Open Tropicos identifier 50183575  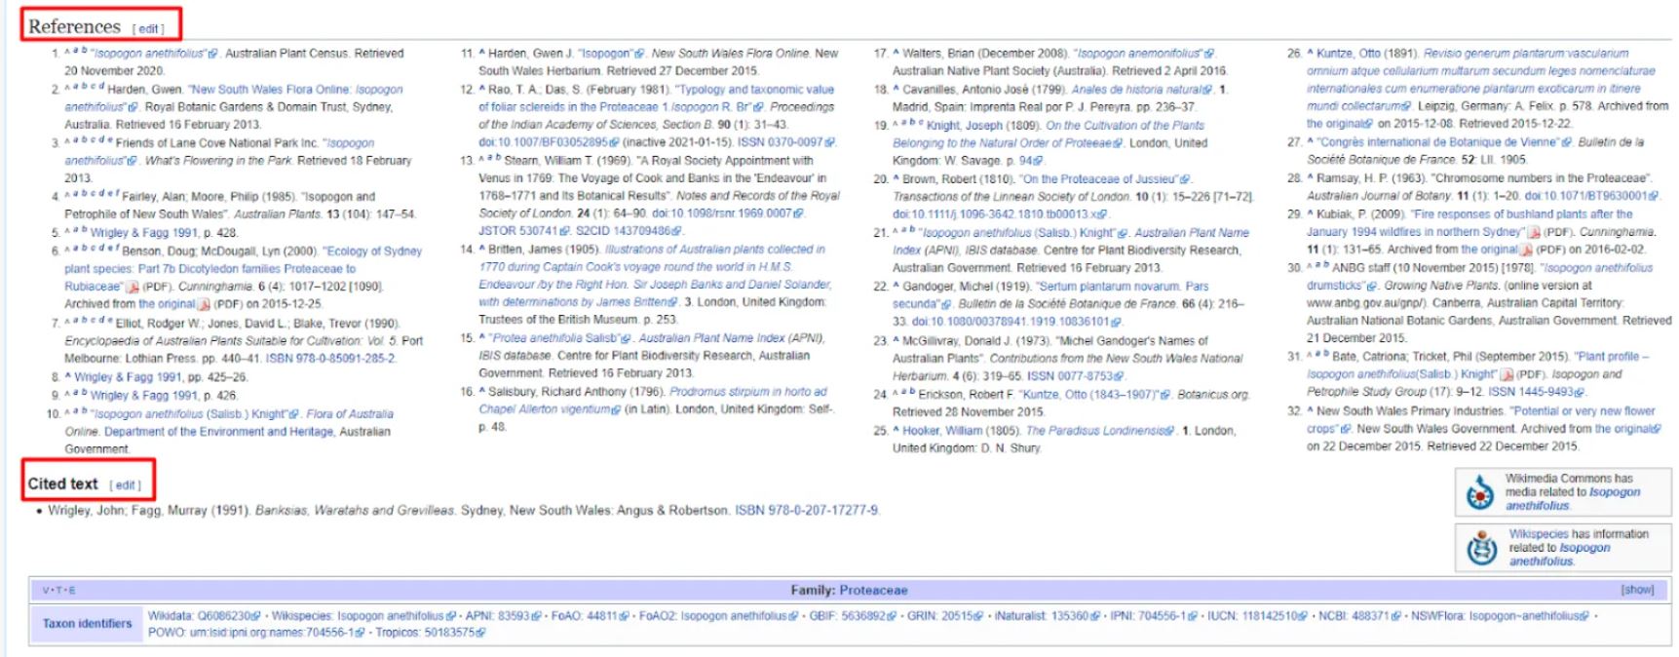(454, 633)
